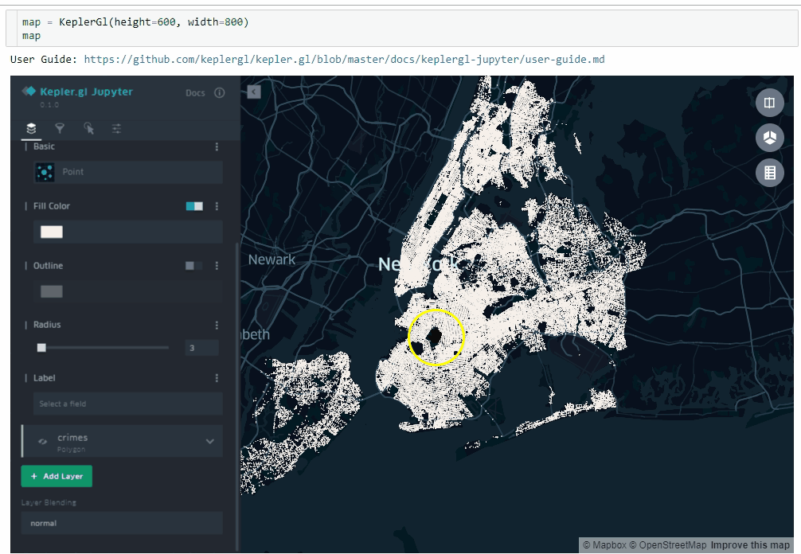The width and height of the screenshot is (801, 554).
Task: Toggle the Outline switch
Action: 194,266
